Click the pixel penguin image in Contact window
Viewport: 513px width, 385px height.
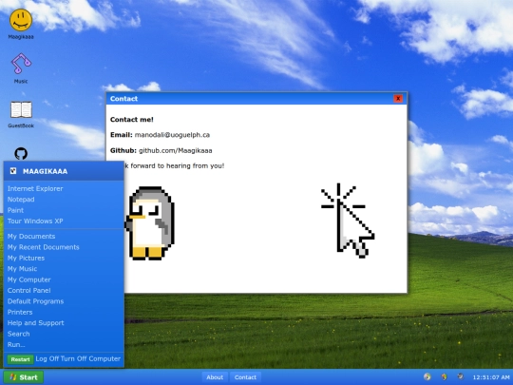(x=149, y=223)
